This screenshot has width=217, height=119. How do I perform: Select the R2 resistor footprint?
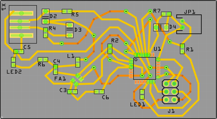point(110,49)
